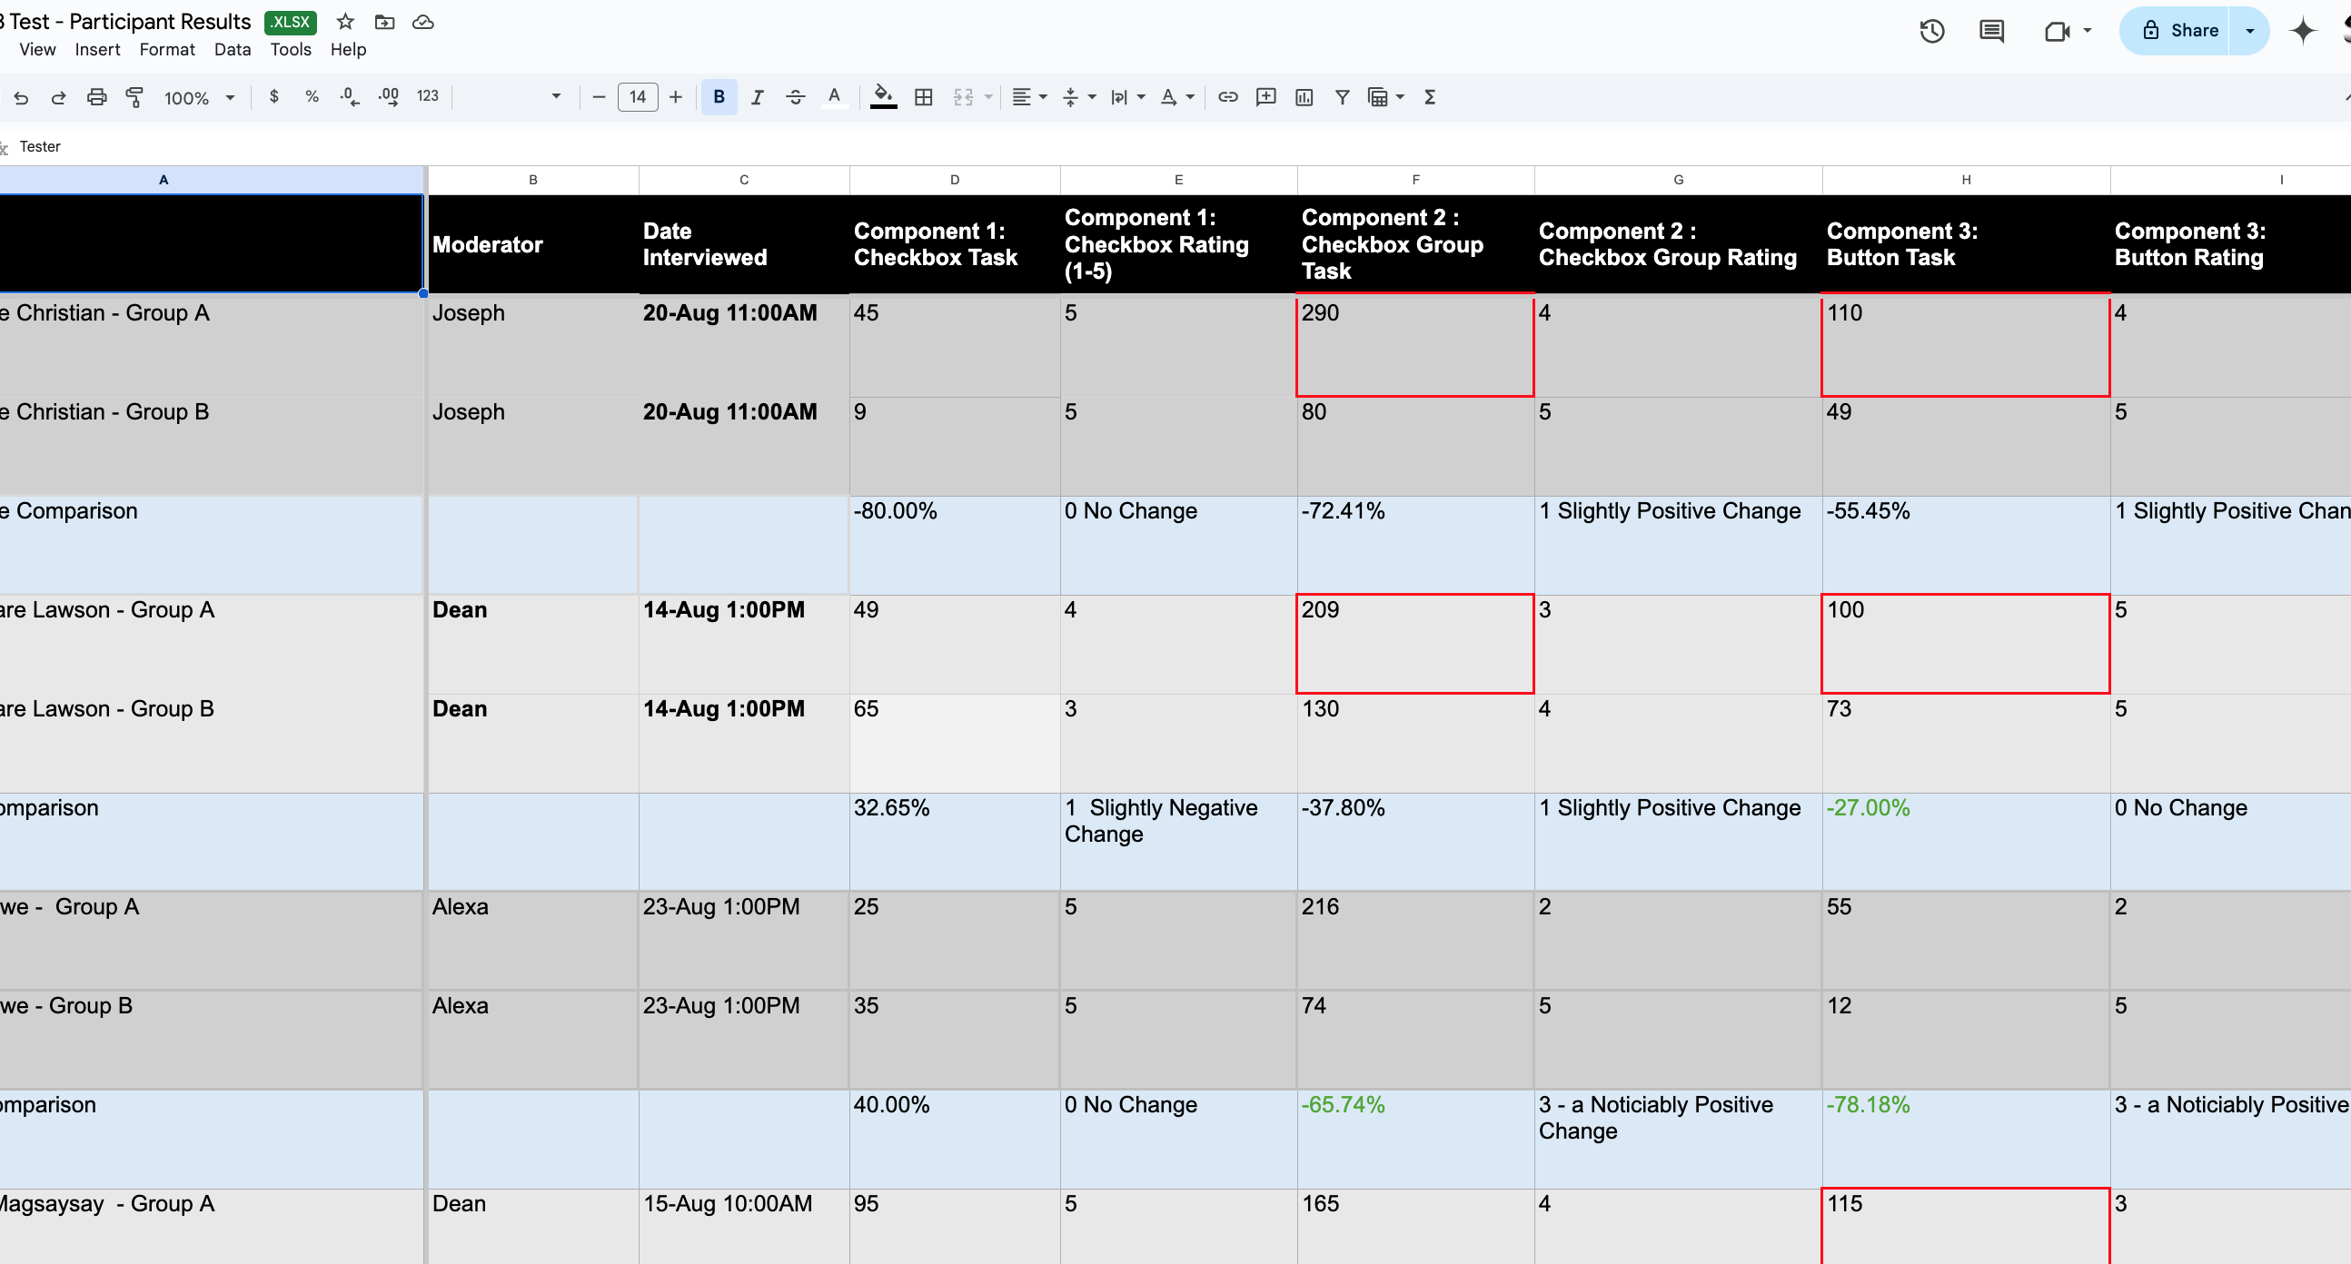The height and width of the screenshot is (1264, 2351).
Task: Increase font size with plus button
Action: pos(675,96)
